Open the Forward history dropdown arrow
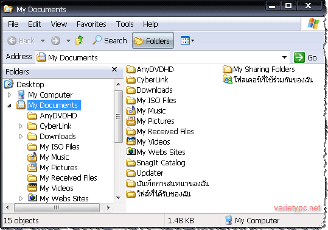 coord(68,41)
